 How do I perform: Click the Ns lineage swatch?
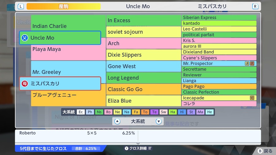click(99, 112)
